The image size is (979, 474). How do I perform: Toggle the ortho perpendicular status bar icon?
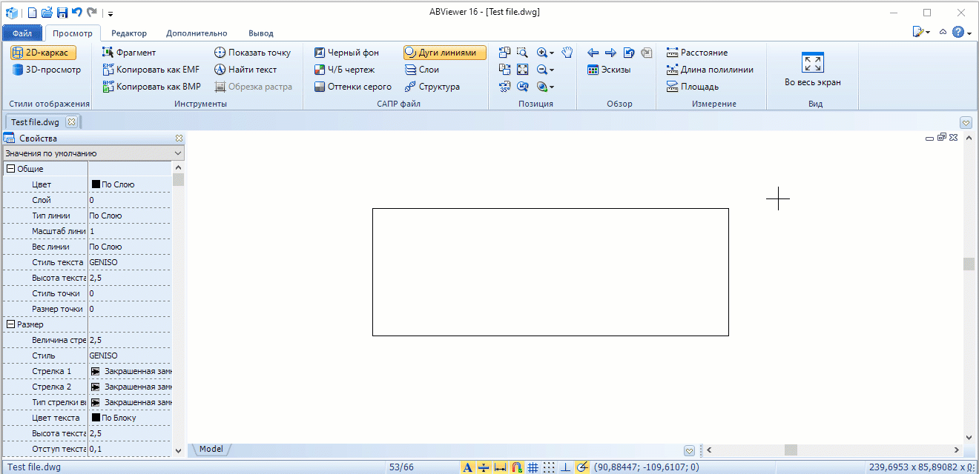565,467
